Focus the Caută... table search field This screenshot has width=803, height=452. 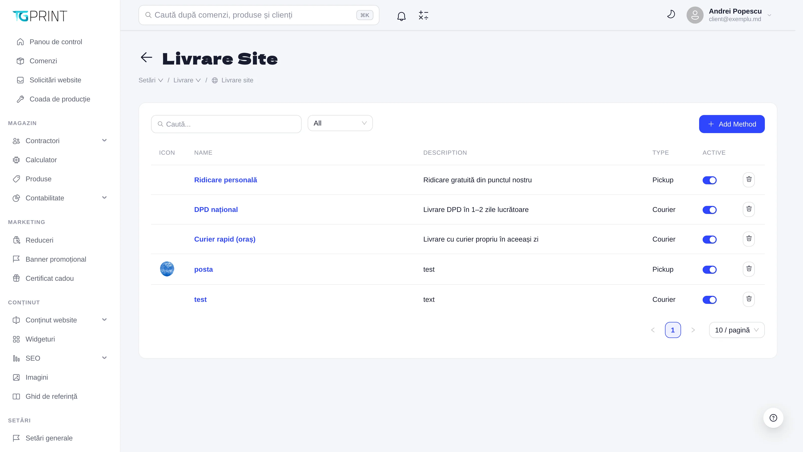click(x=226, y=124)
